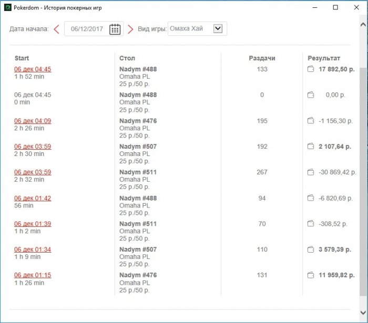Maximize the Pokerdom history window

pos(335,8)
